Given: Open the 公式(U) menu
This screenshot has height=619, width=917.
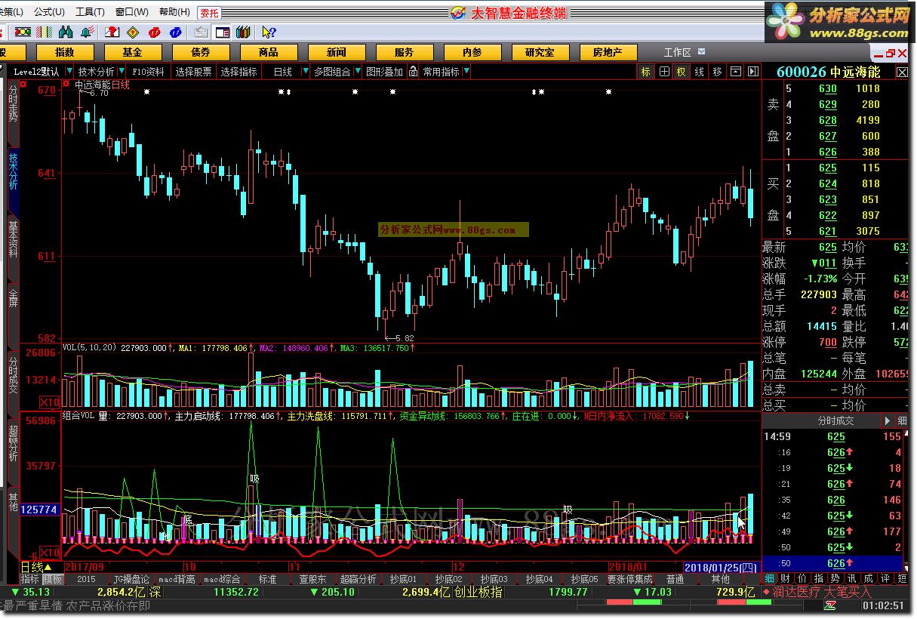Looking at the screenshot, I should coord(49,12).
